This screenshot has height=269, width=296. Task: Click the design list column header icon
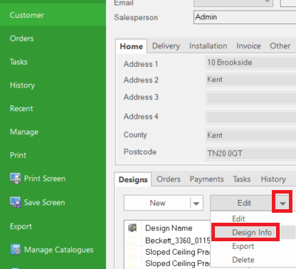click(x=132, y=228)
